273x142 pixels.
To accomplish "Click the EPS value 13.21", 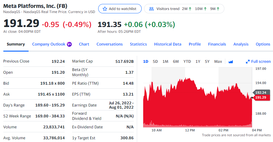I will (128, 94).
